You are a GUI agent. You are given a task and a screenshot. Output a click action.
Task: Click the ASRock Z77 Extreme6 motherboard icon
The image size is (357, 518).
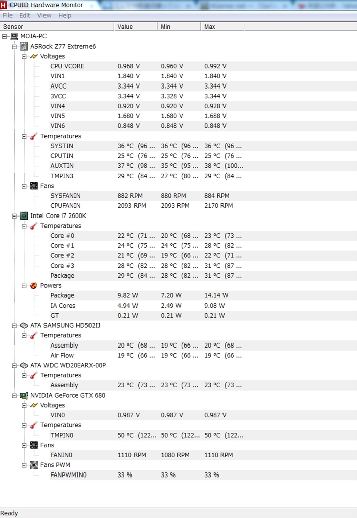pos(24,47)
